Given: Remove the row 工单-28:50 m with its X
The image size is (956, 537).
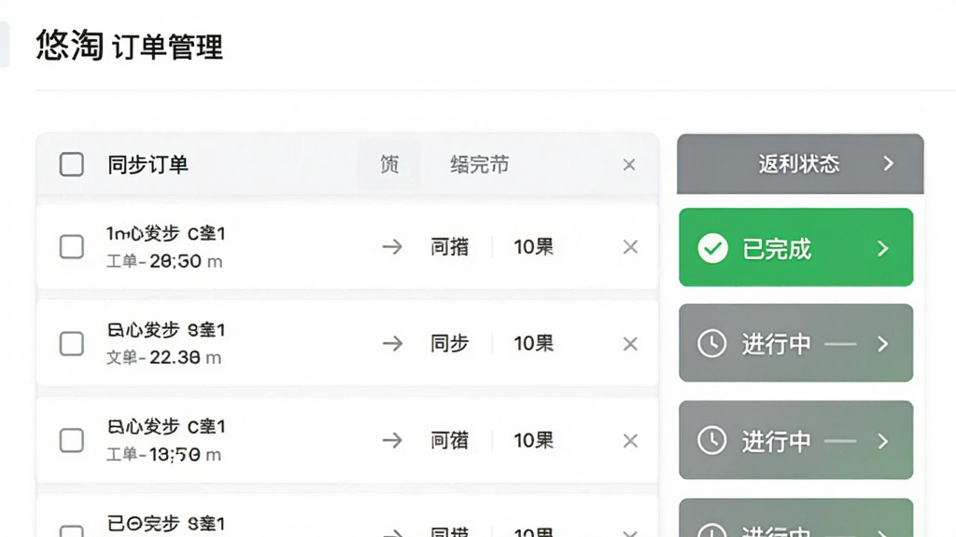Looking at the screenshot, I should [x=630, y=246].
